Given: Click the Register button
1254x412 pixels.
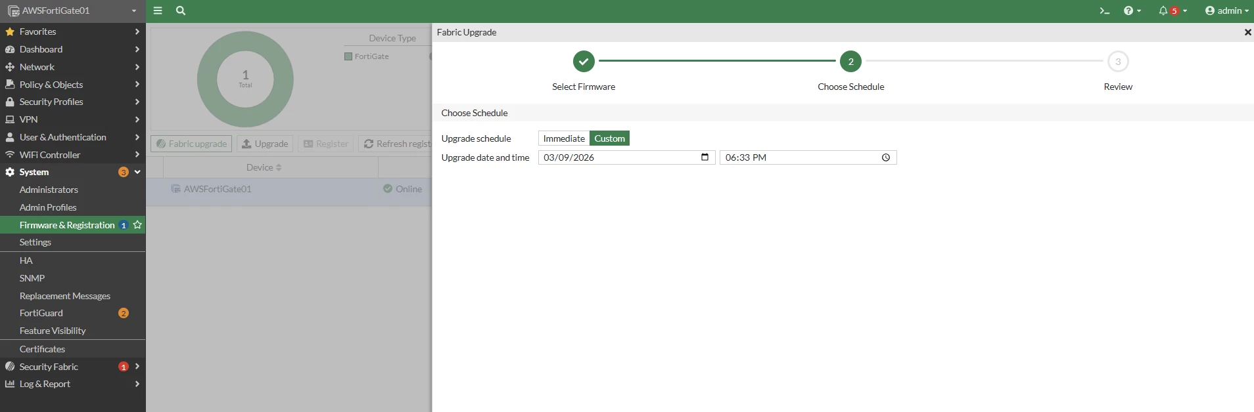Looking at the screenshot, I should (326, 144).
